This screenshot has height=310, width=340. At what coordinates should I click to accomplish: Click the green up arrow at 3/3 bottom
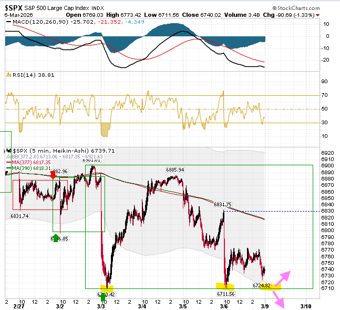103,296
